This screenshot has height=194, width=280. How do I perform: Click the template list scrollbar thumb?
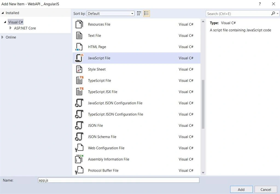pyautogui.click(x=203, y=104)
